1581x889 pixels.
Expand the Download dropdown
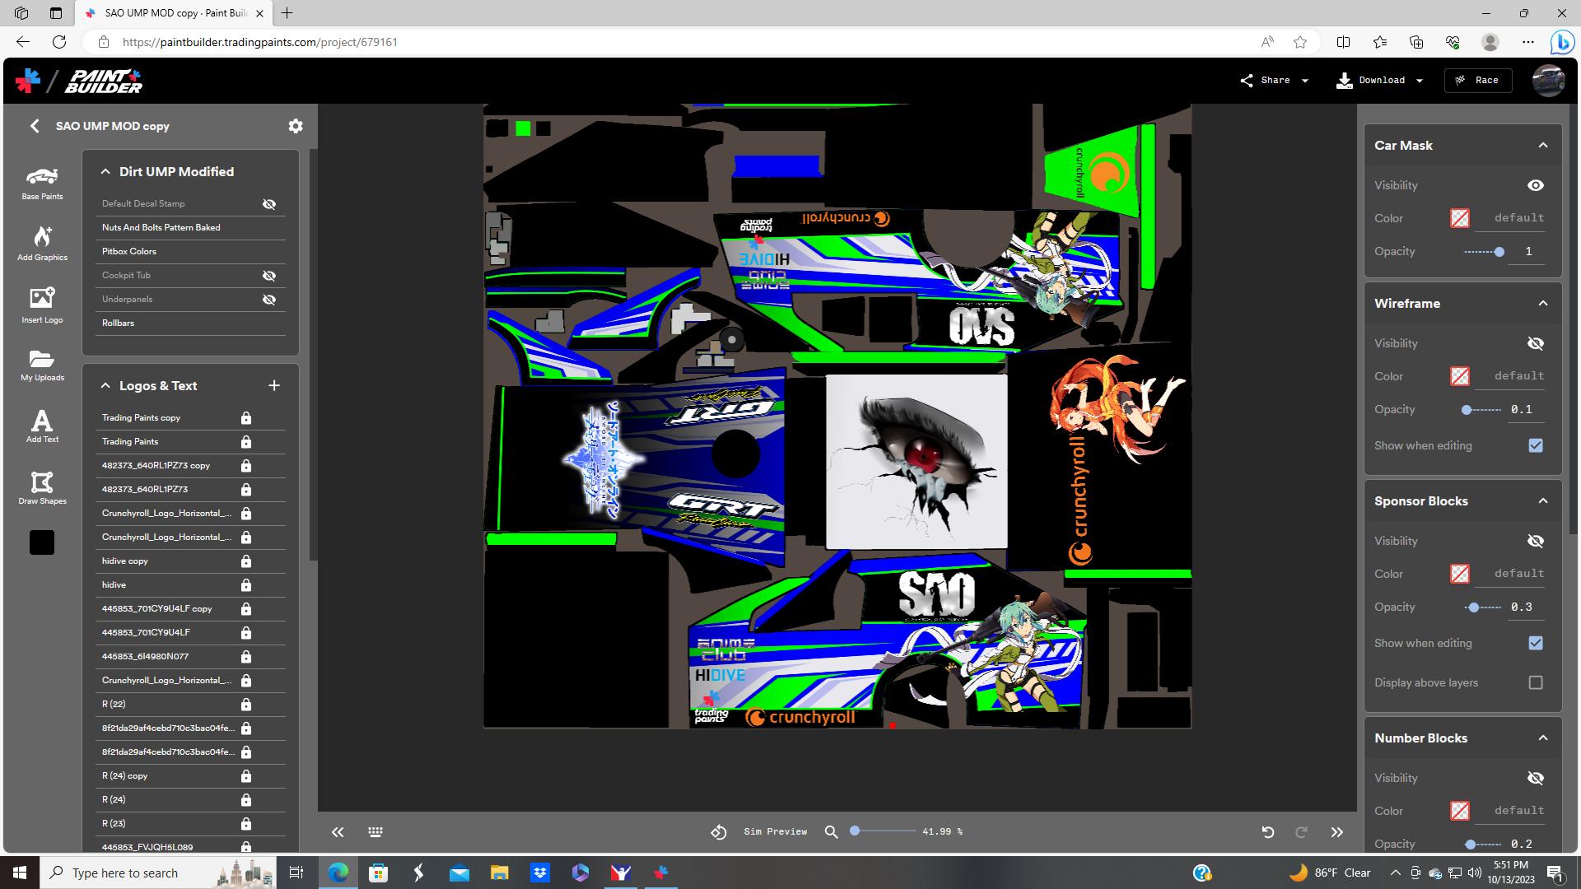pyautogui.click(x=1419, y=80)
